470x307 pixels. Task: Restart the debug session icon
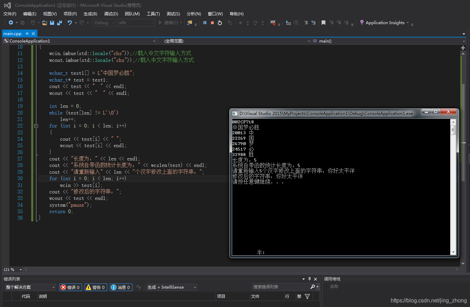pyautogui.click(x=220, y=22)
